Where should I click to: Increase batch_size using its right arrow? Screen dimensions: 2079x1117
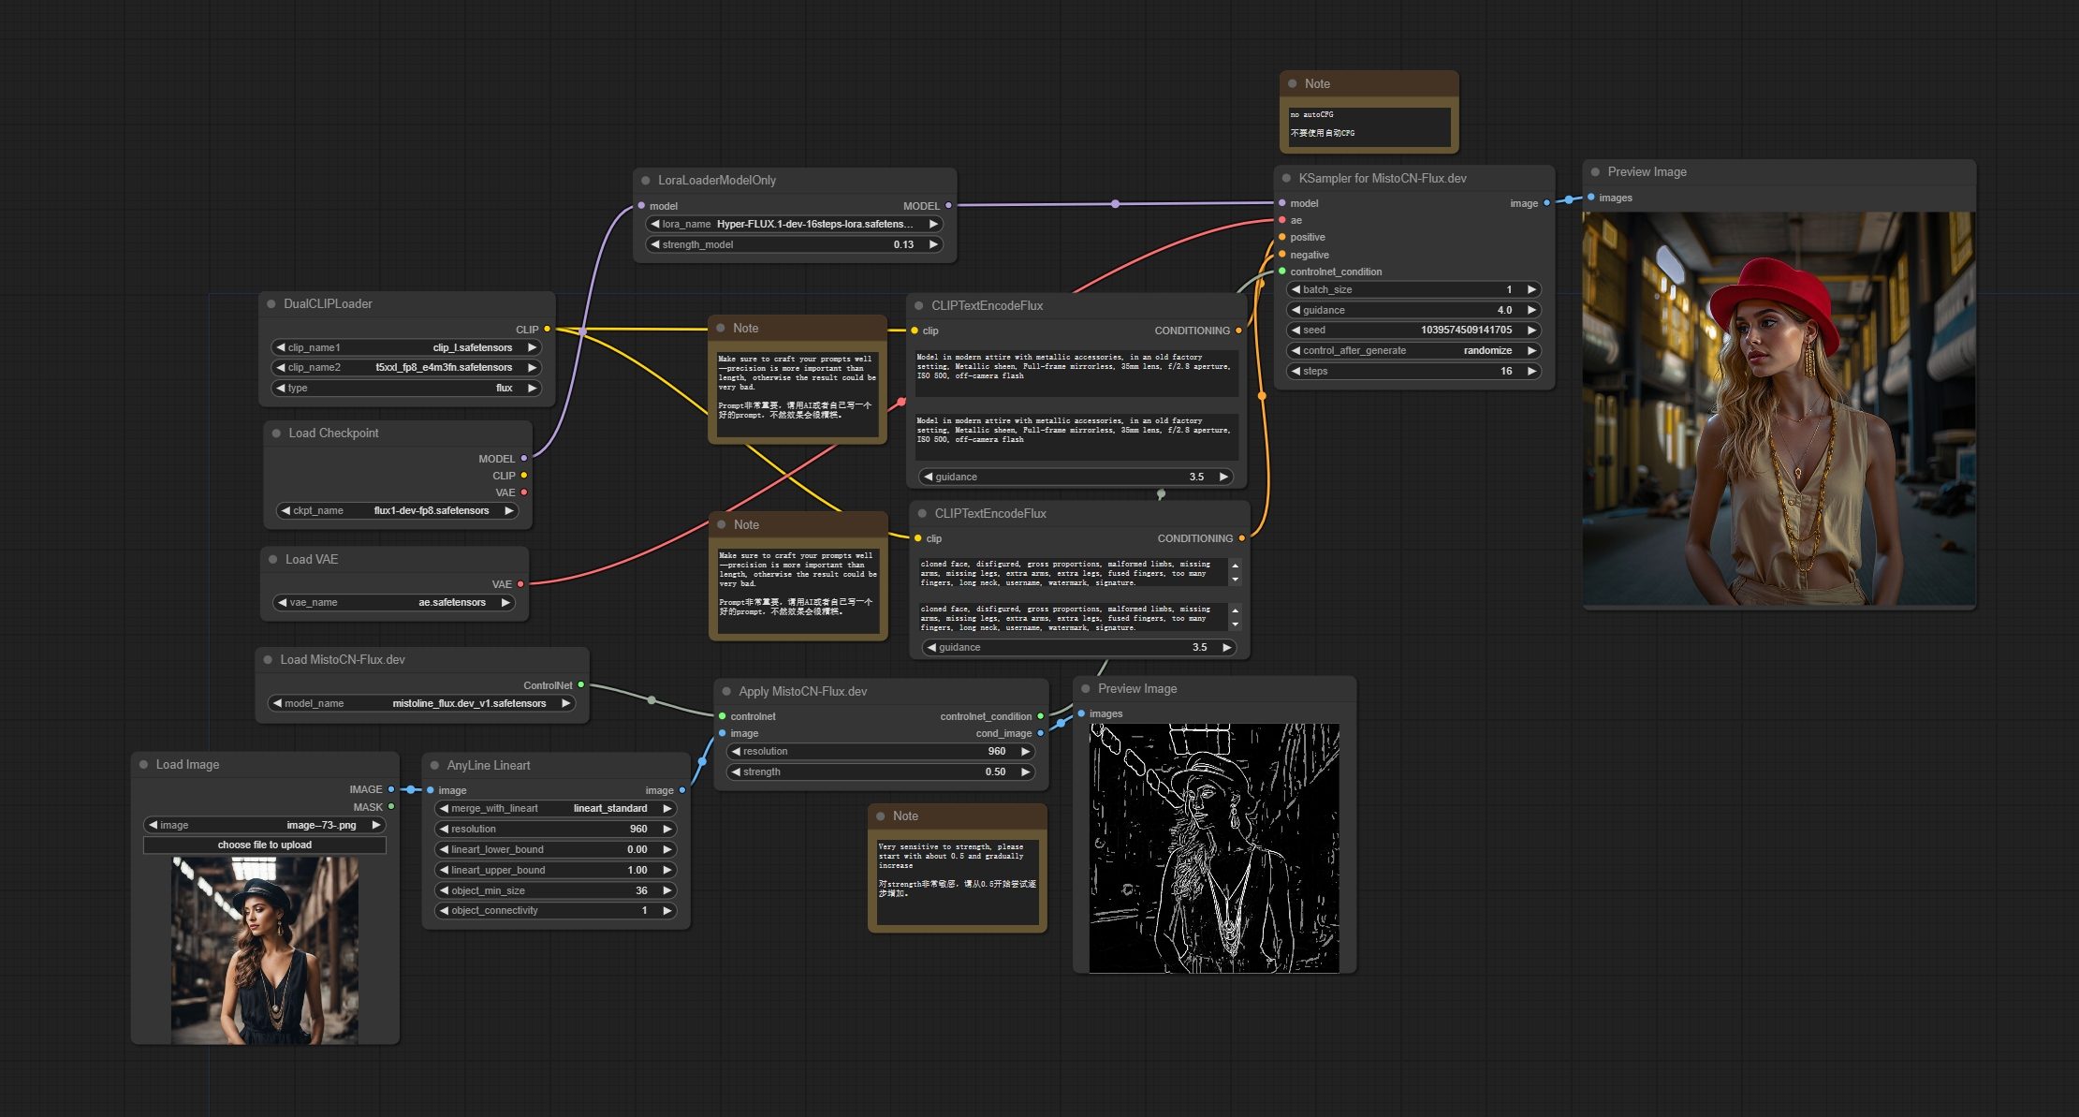[1531, 289]
